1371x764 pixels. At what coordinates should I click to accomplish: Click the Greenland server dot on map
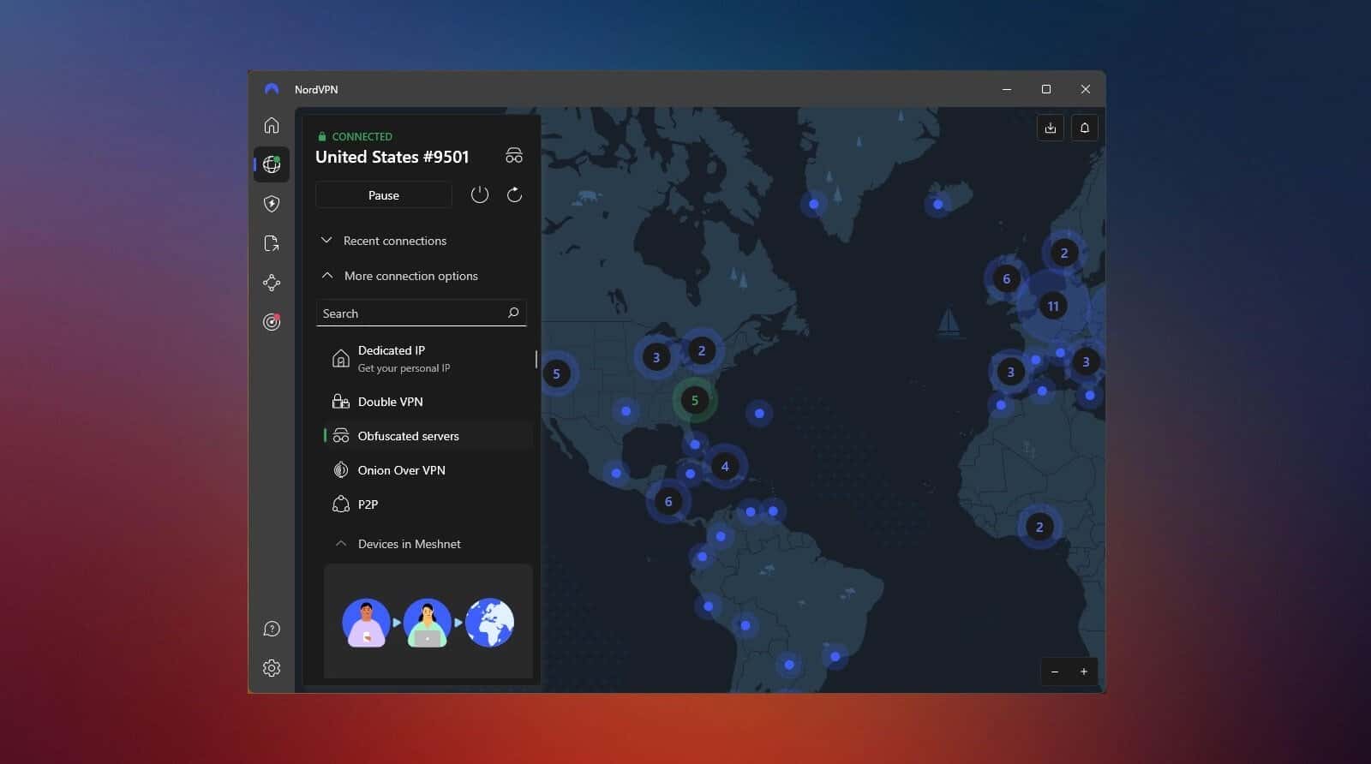tap(814, 204)
